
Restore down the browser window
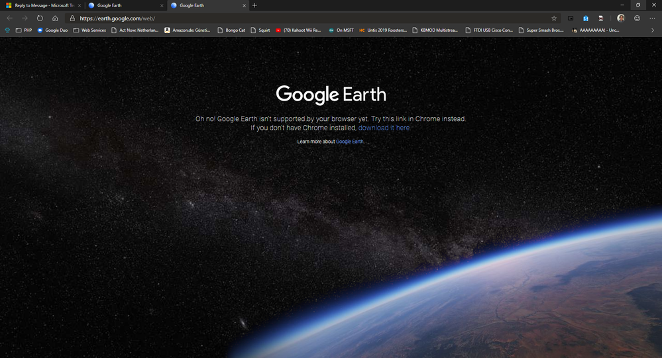coord(638,5)
